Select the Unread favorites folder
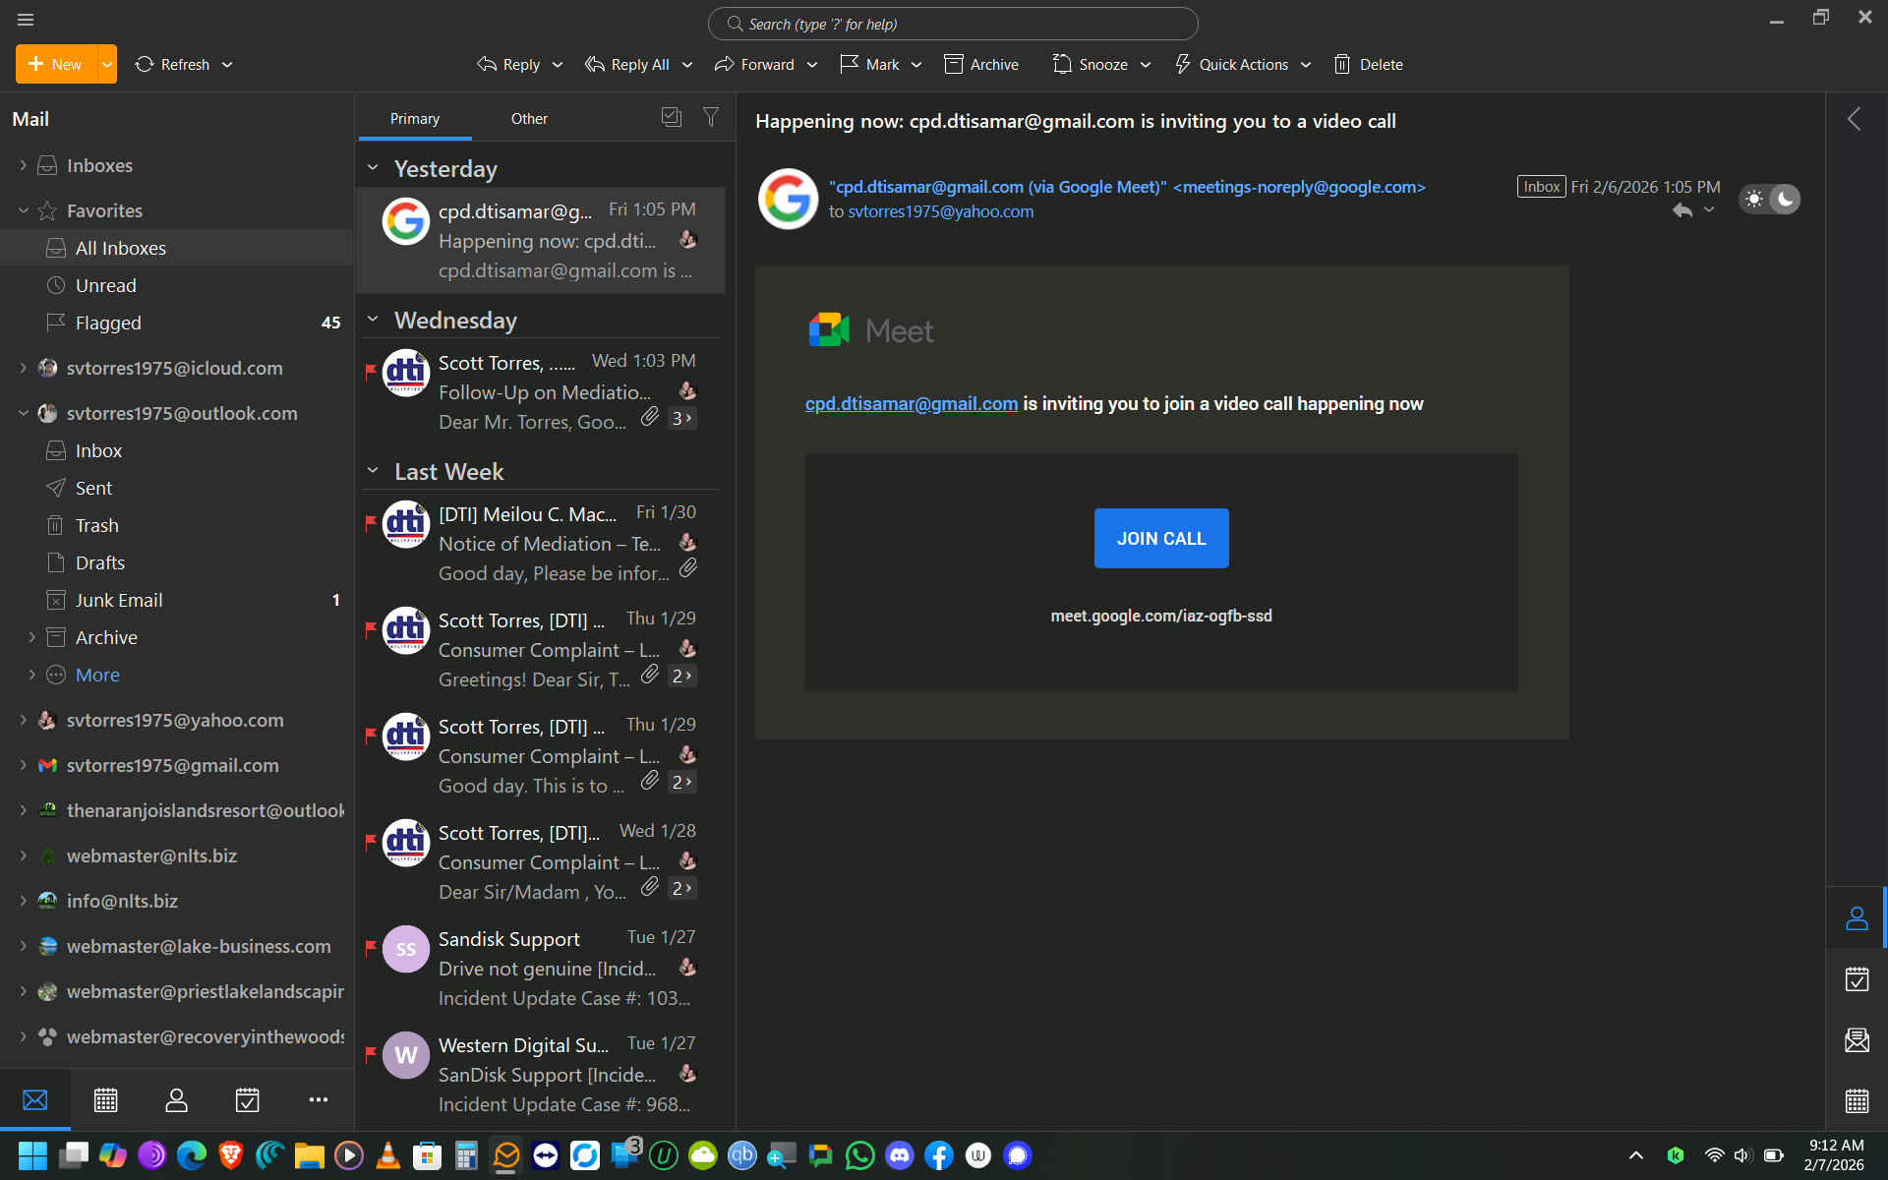1888x1180 pixels. [x=105, y=285]
